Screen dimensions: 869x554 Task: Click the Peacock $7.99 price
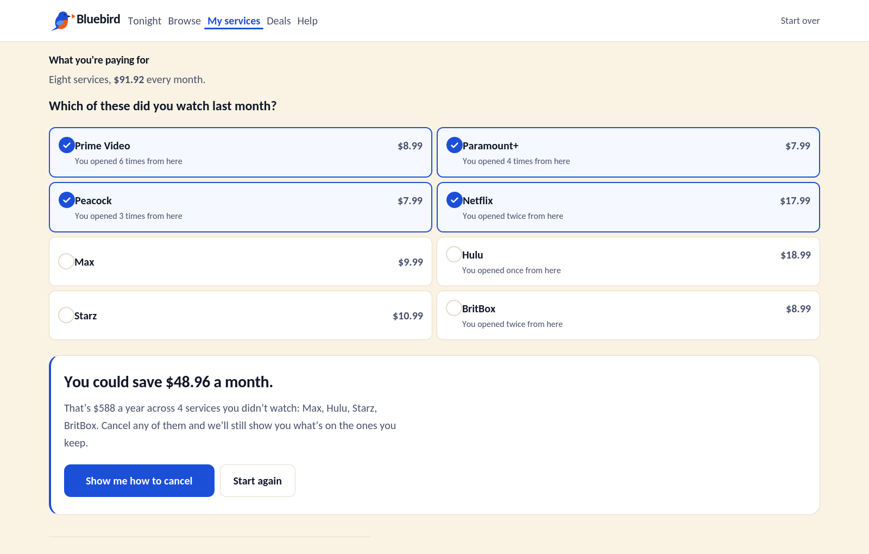point(410,200)
